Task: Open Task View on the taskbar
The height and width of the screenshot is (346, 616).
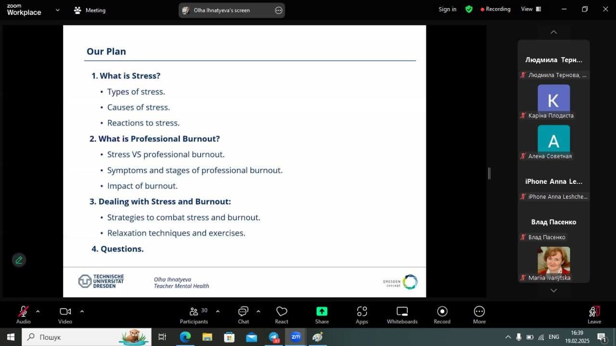Action: coord(162,337)
